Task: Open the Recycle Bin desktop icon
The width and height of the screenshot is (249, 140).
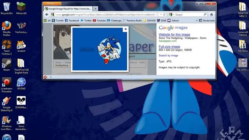Action: tap(7, 9)
